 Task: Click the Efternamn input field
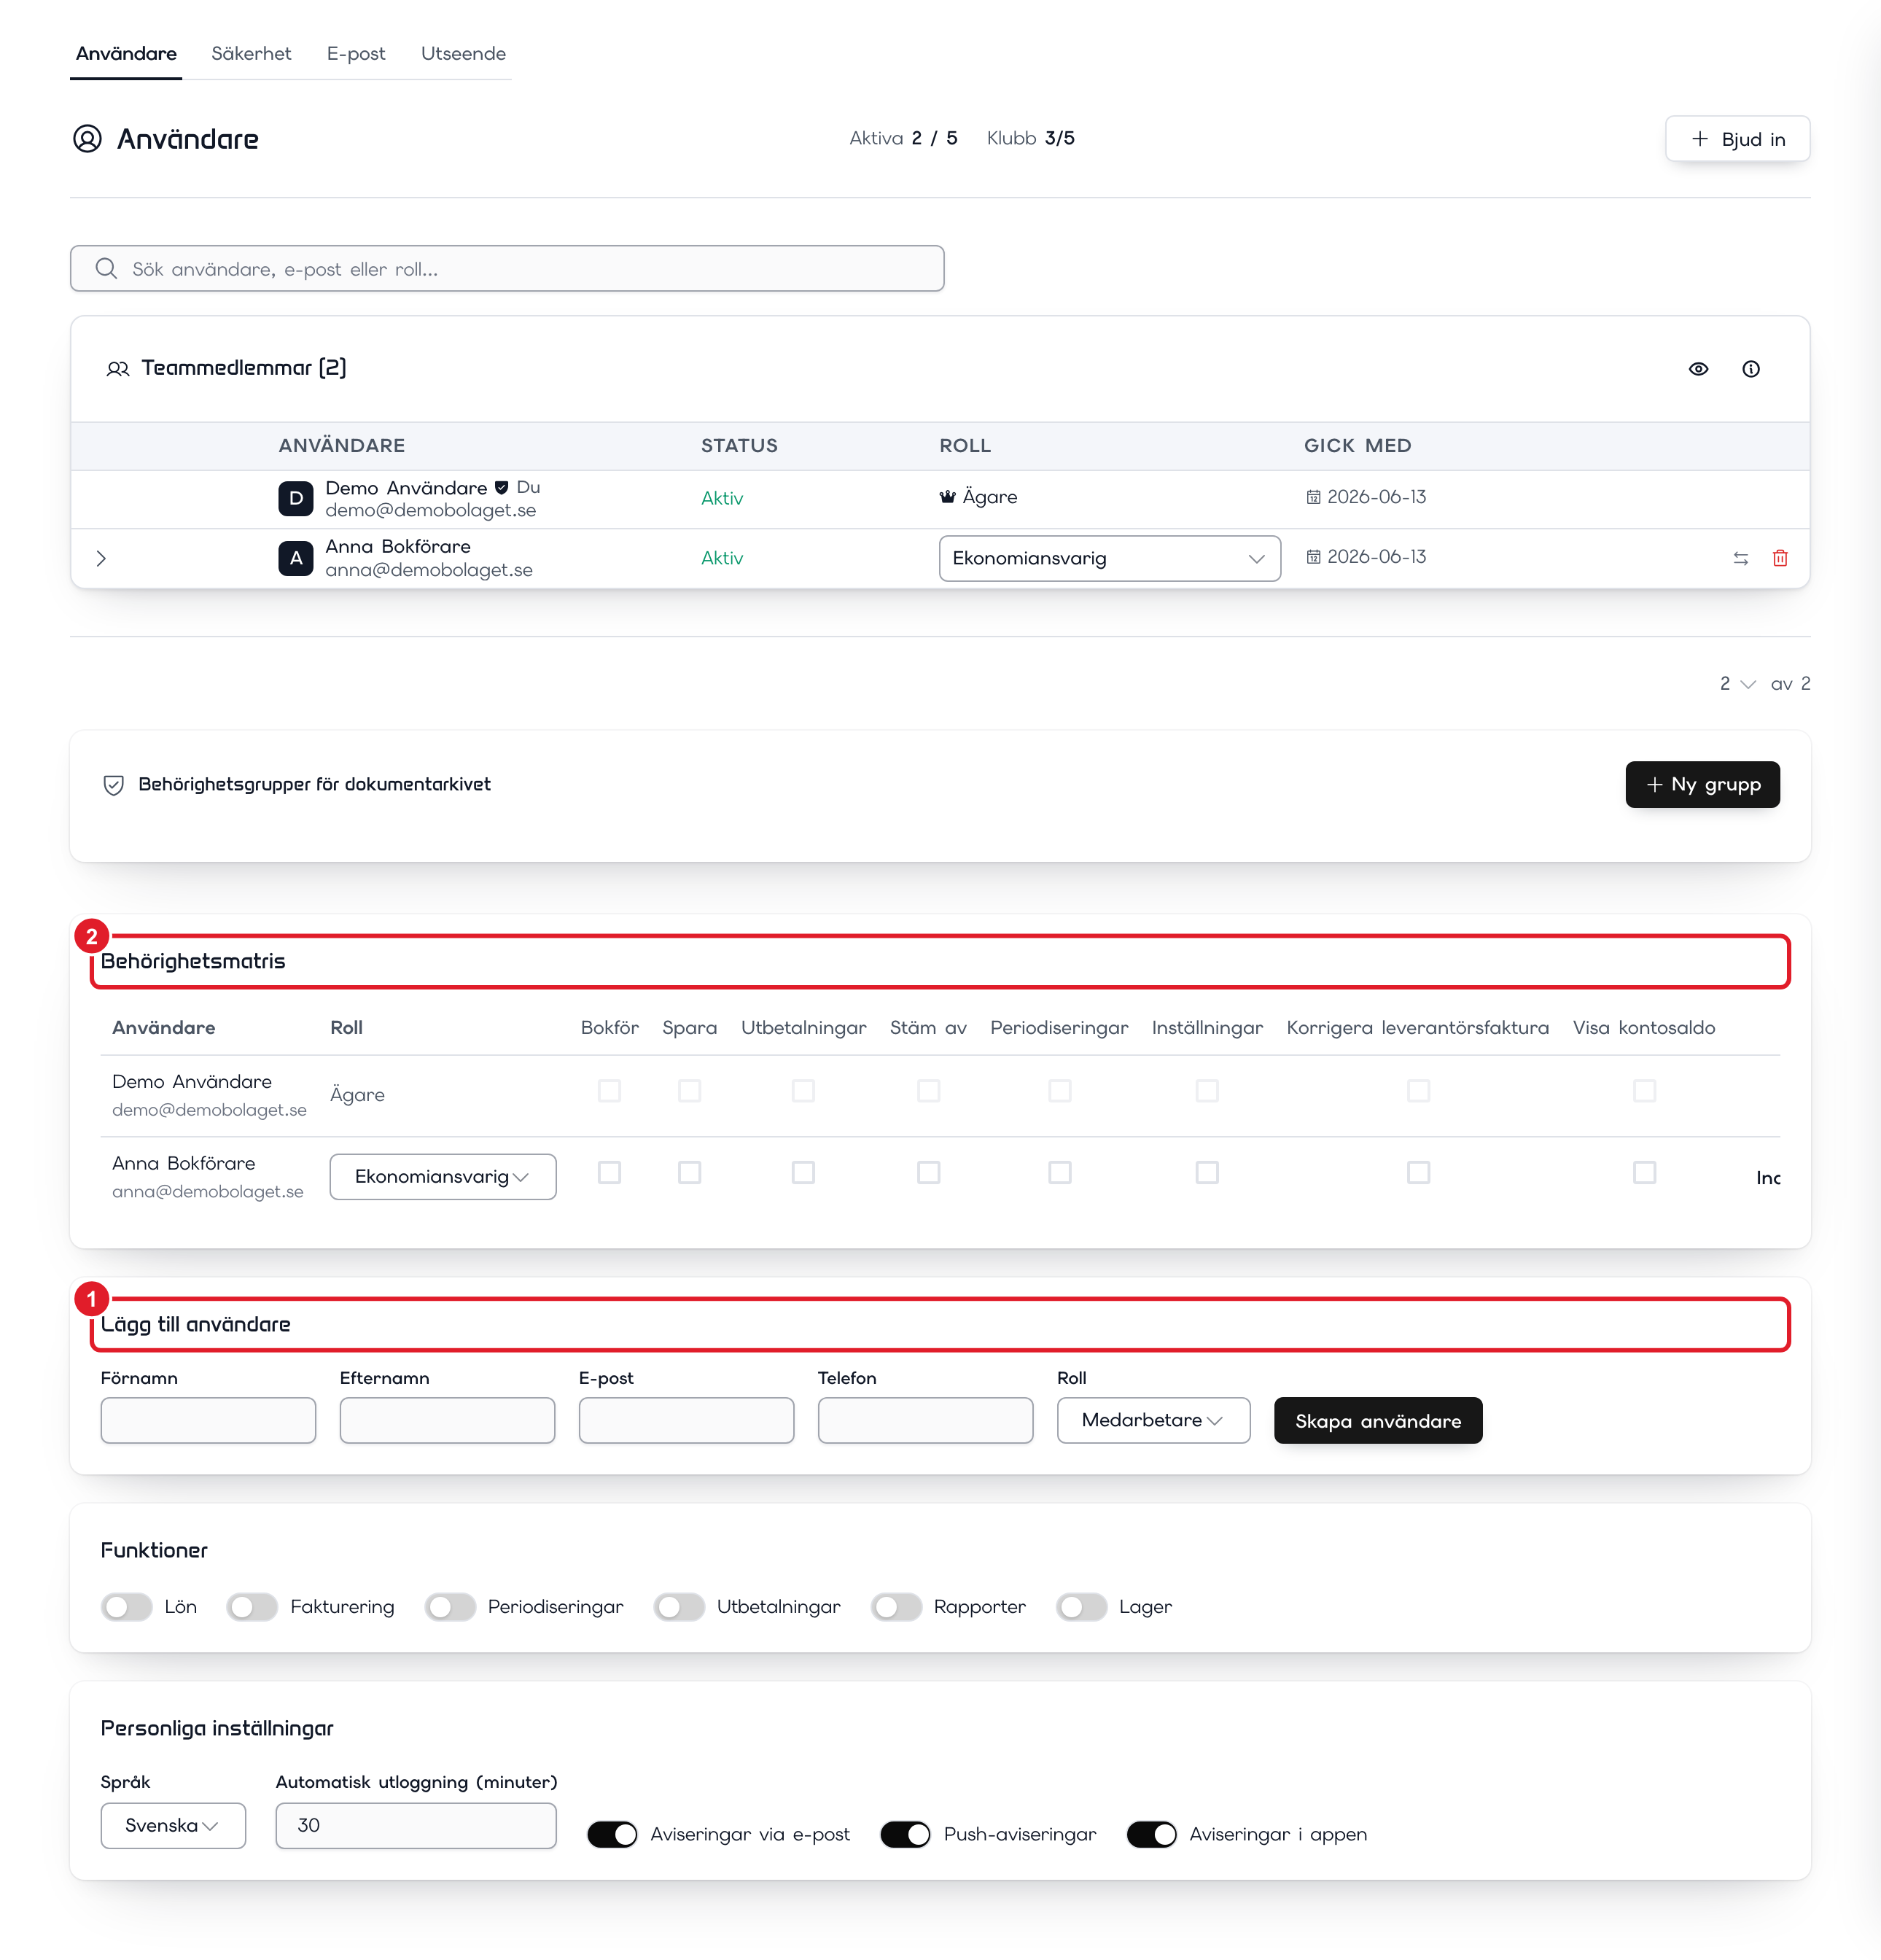tap(447, 1420)
